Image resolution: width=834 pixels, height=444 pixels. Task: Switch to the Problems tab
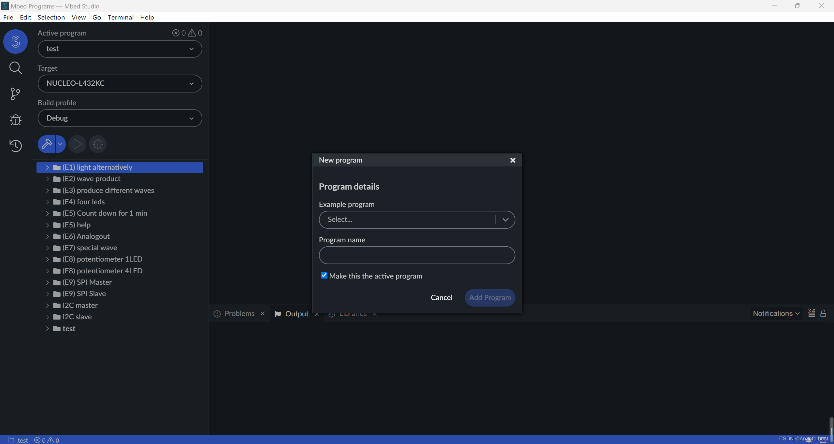coord(239,313)
